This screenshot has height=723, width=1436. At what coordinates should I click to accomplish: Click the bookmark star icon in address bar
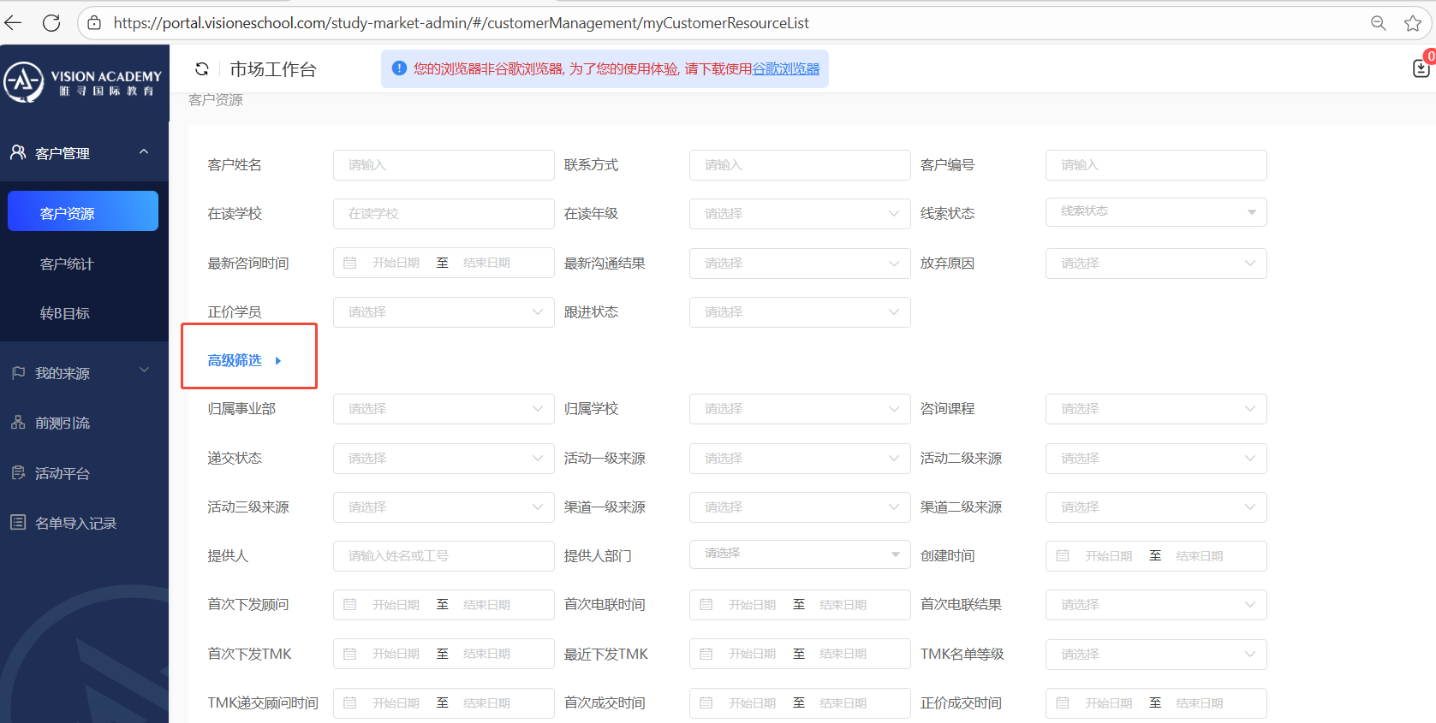click(1413, 23)
